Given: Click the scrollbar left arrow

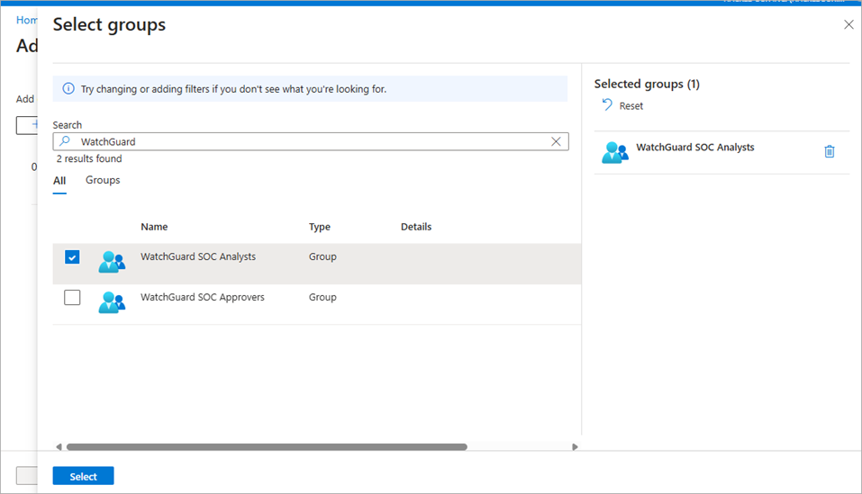Looking at the screenshot, I should pyautogui.click(x=59, y=446).
